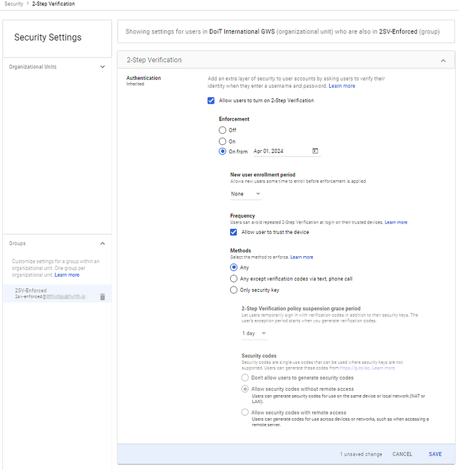This screenshot has height=470, width=459.
Task: Open Learn more link next to Frequency description
Action: tap(396, 222)
